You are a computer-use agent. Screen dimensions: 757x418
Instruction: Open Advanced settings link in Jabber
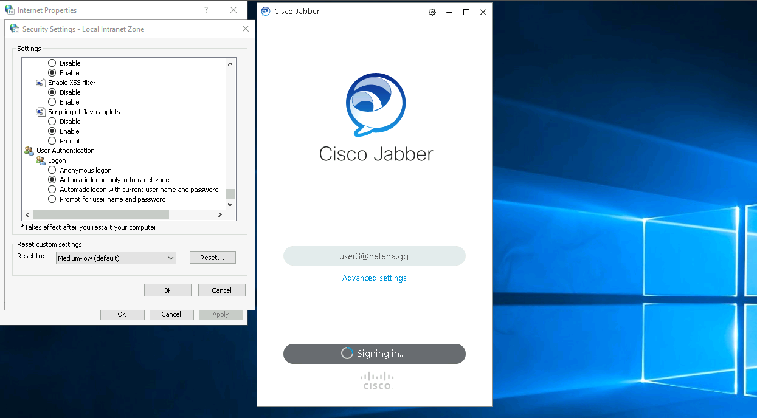374,278
